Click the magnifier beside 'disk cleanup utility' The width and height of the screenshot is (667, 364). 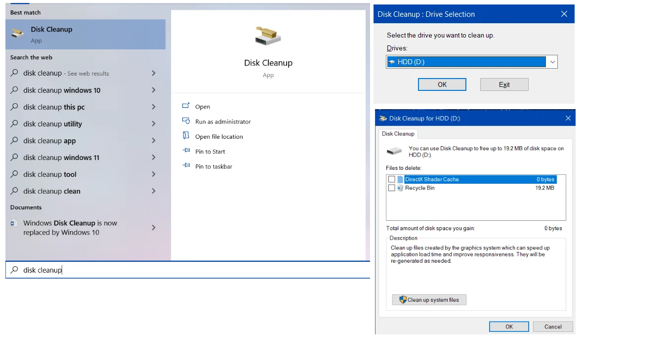pyautogui.click(x=14, y=123)
